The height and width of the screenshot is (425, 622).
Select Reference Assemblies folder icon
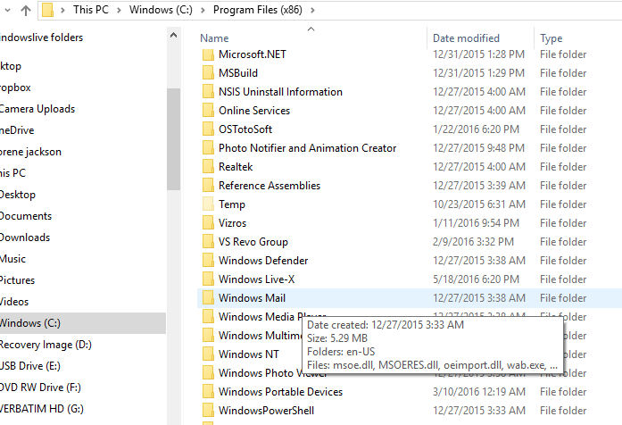(208, 186)
